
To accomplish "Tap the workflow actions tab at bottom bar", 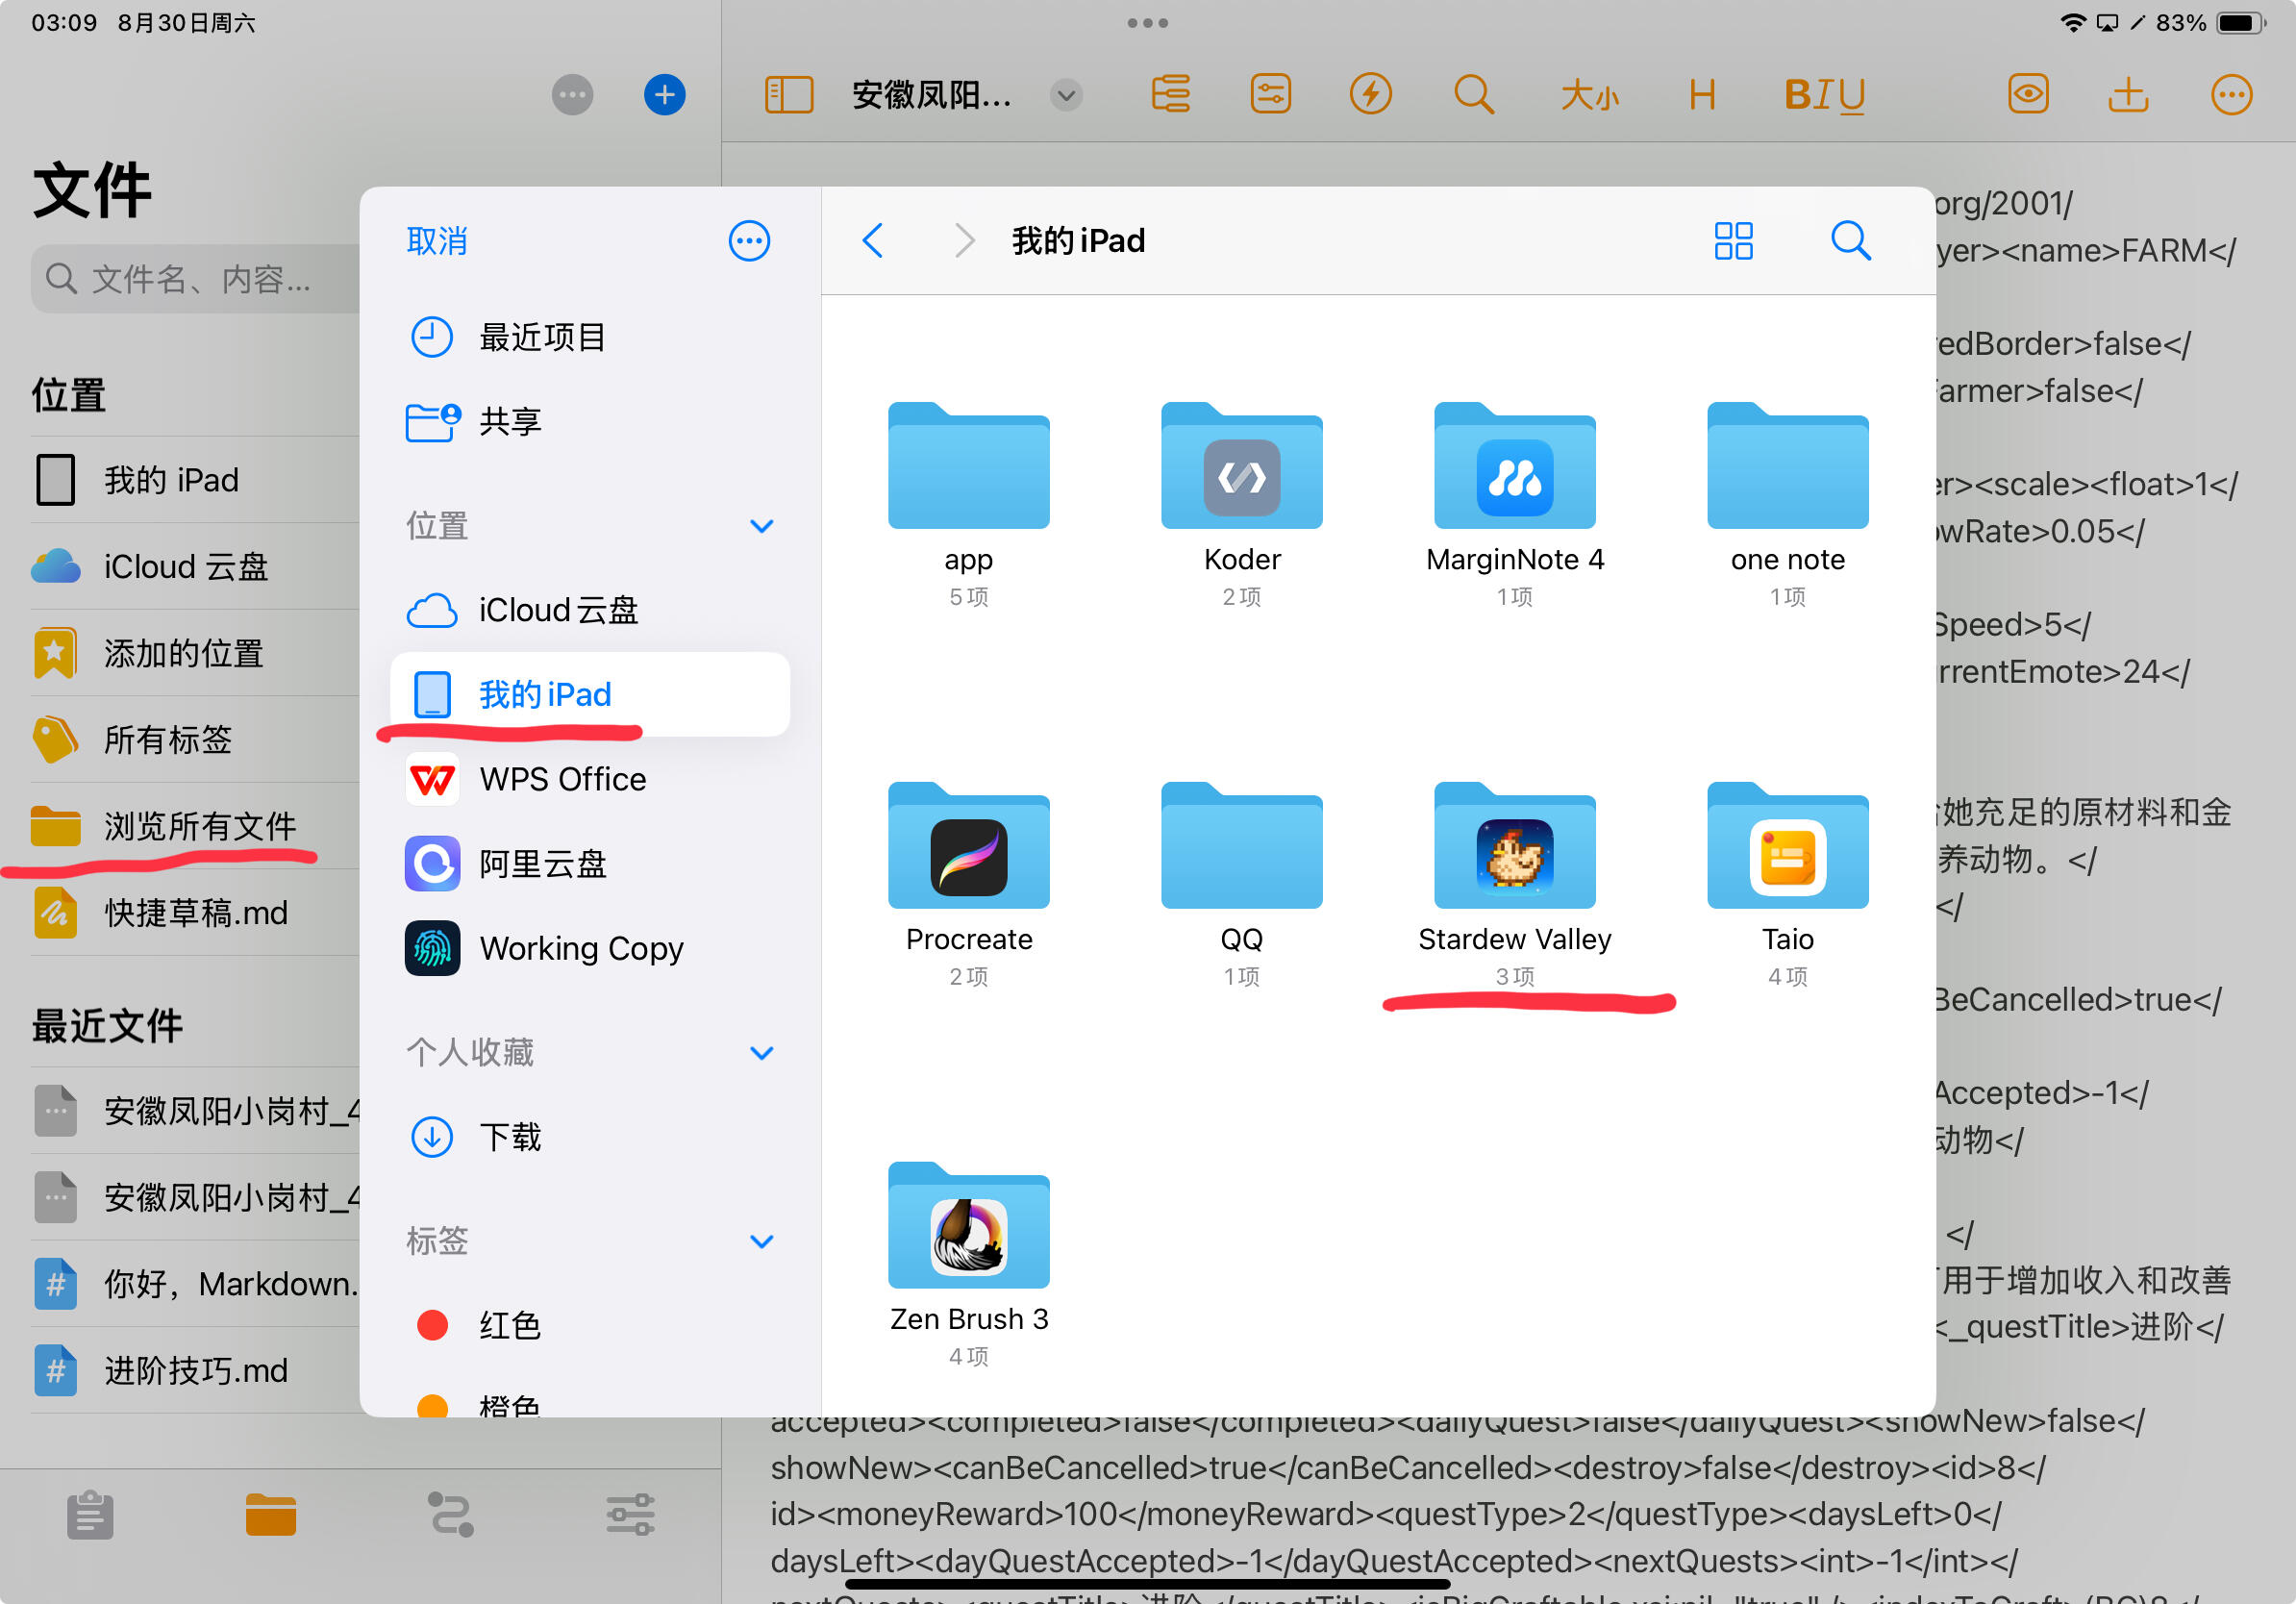I will [x=450, y=1514].
